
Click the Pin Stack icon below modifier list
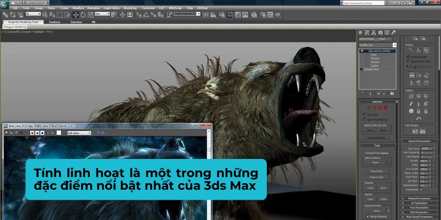tap(363, 93)
